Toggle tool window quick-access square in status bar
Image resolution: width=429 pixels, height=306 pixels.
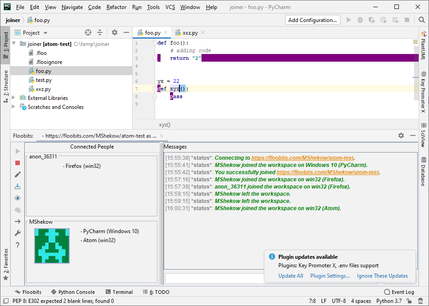point(6,301)
